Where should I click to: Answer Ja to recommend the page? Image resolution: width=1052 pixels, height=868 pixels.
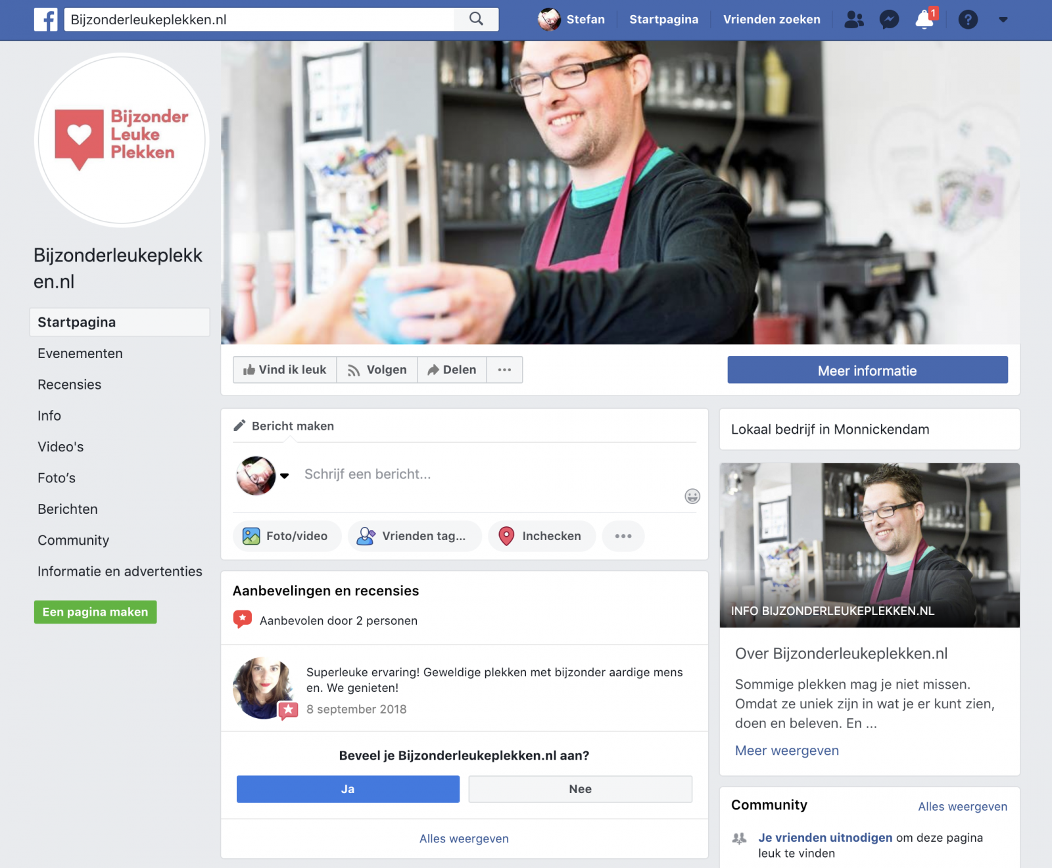pyautogui.click(x=348, y=789)
